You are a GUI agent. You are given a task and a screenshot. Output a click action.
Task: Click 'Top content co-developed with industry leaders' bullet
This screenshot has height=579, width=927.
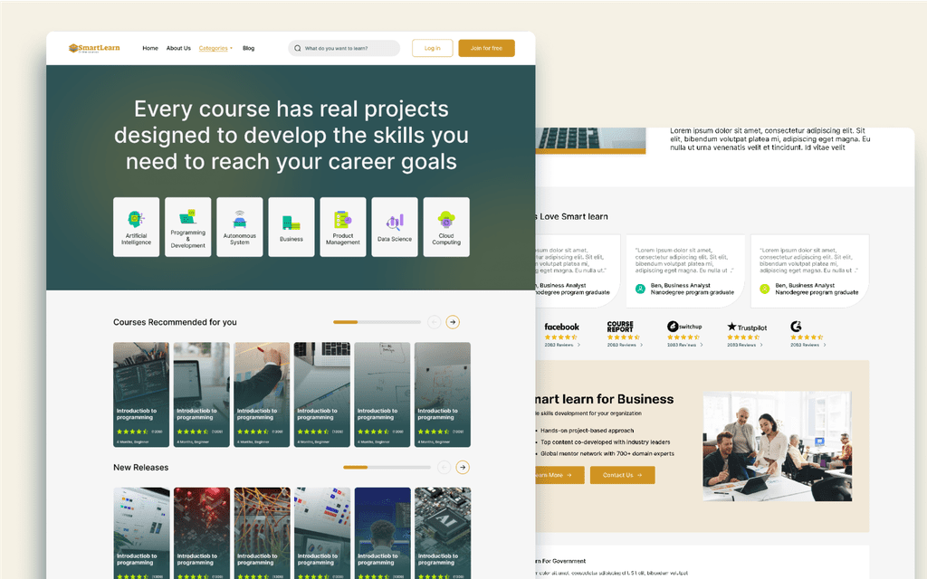(606, 441)
